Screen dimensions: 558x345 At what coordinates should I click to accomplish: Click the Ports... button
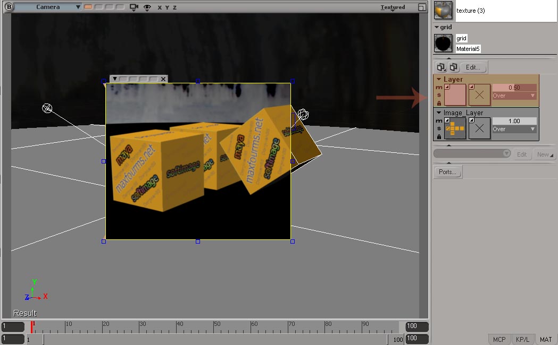click(x=447, y=172)
